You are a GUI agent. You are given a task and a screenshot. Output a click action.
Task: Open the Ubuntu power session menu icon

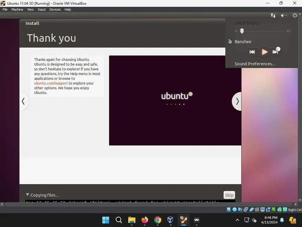[x=295, y=15]
